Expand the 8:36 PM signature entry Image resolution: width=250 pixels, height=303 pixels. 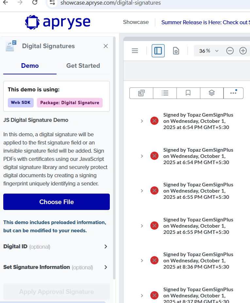(142, 260)
